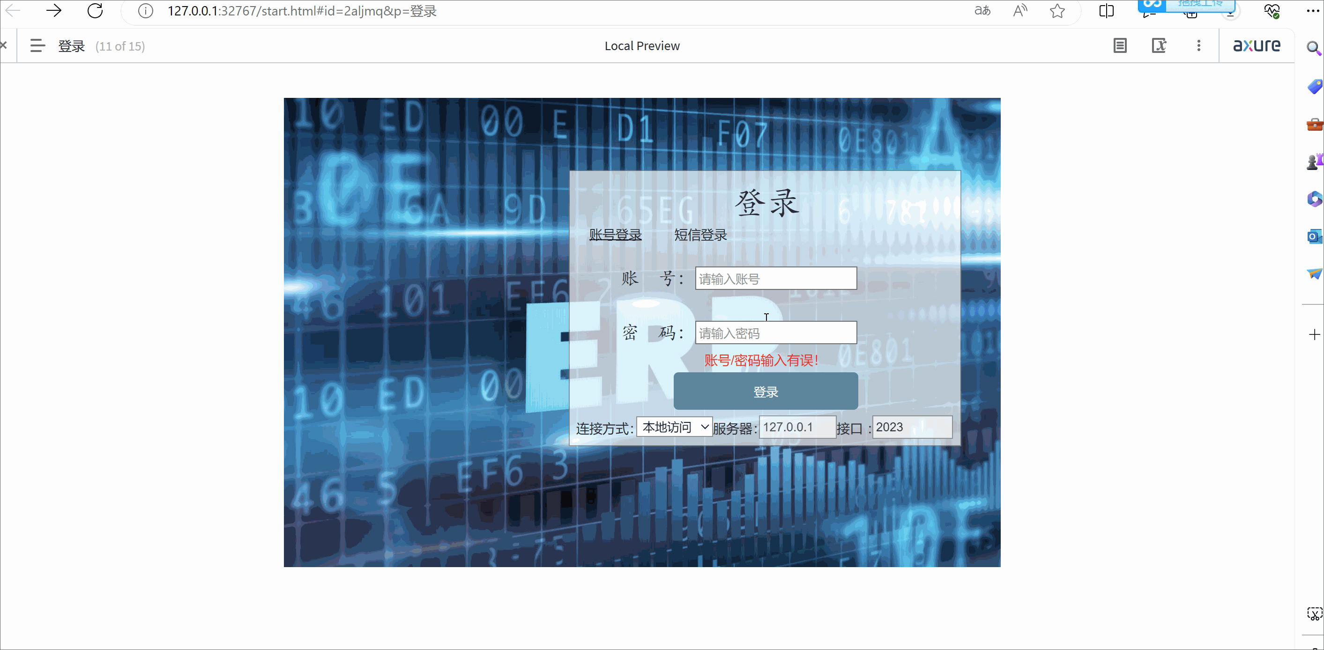Open Outlook from Edge sidebar
1324x650 pixels.
1314,236
